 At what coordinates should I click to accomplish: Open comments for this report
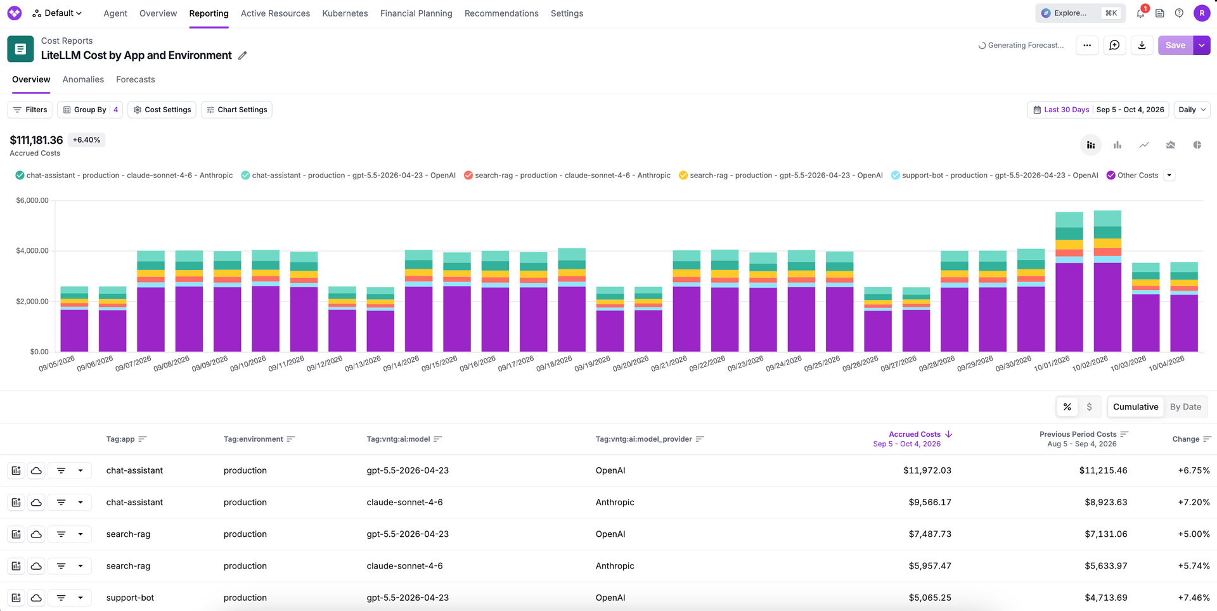(x=1114, y=45)
